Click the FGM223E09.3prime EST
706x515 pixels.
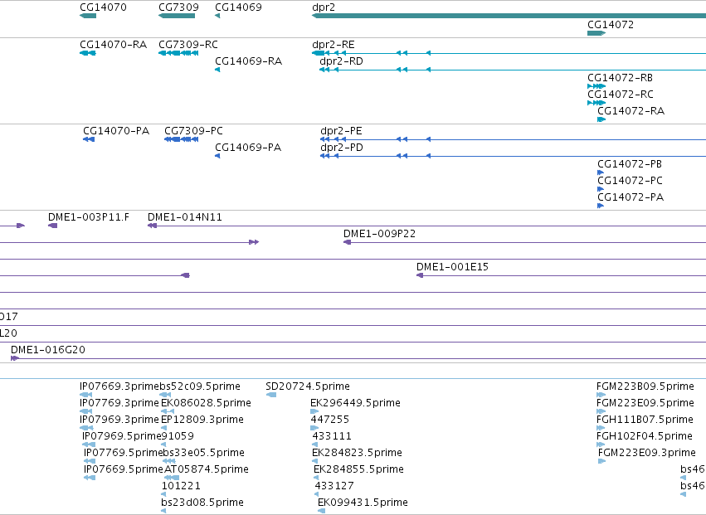coord(602,461)
